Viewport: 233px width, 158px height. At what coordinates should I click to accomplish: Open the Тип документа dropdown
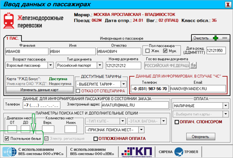100,65
